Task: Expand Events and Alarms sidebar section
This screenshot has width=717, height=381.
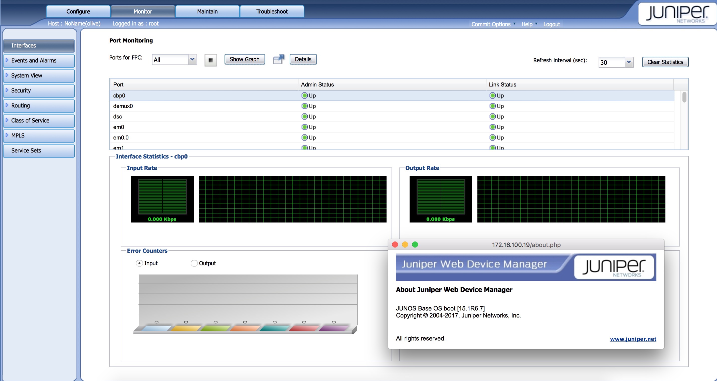Action: 39,60
